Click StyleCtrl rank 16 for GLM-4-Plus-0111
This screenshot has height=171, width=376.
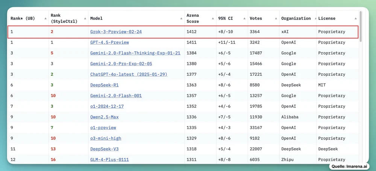53,159
